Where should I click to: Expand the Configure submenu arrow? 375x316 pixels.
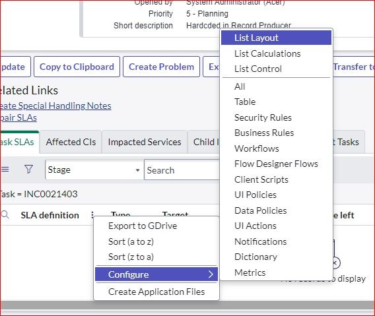click(x=211, y=274)
